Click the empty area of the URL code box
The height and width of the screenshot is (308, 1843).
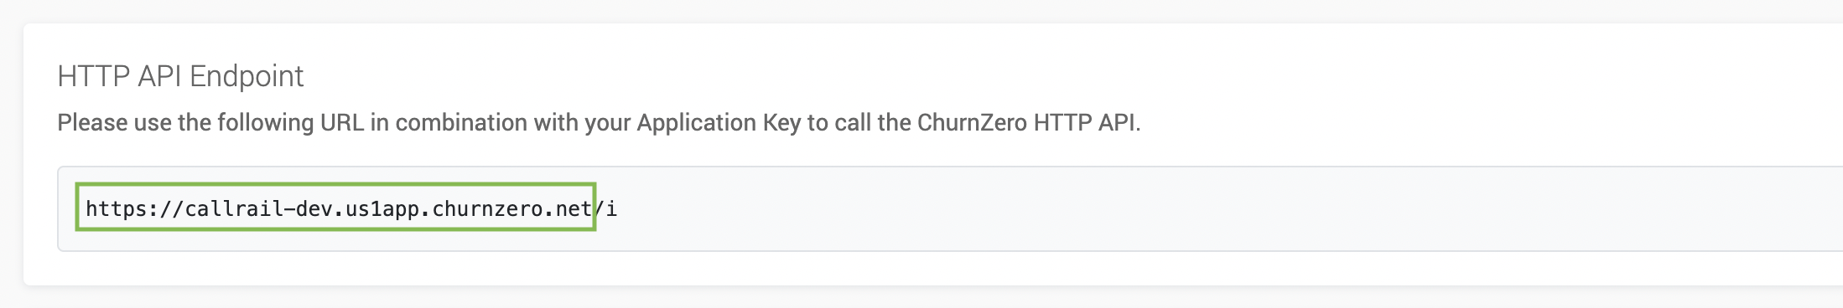tap(1224, 208)
